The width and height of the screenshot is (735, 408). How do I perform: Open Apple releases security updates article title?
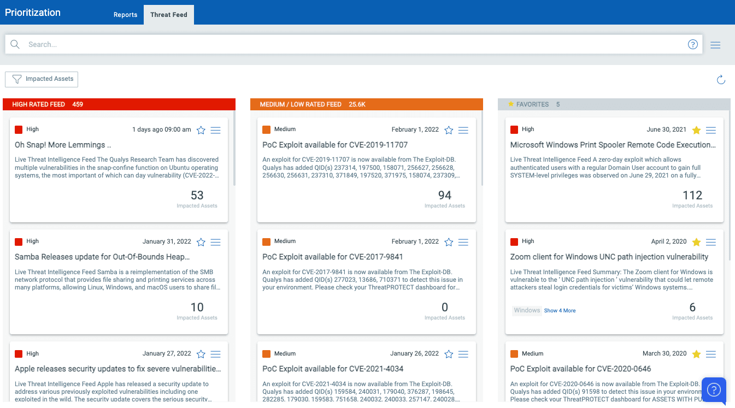(x=117, y=369)
